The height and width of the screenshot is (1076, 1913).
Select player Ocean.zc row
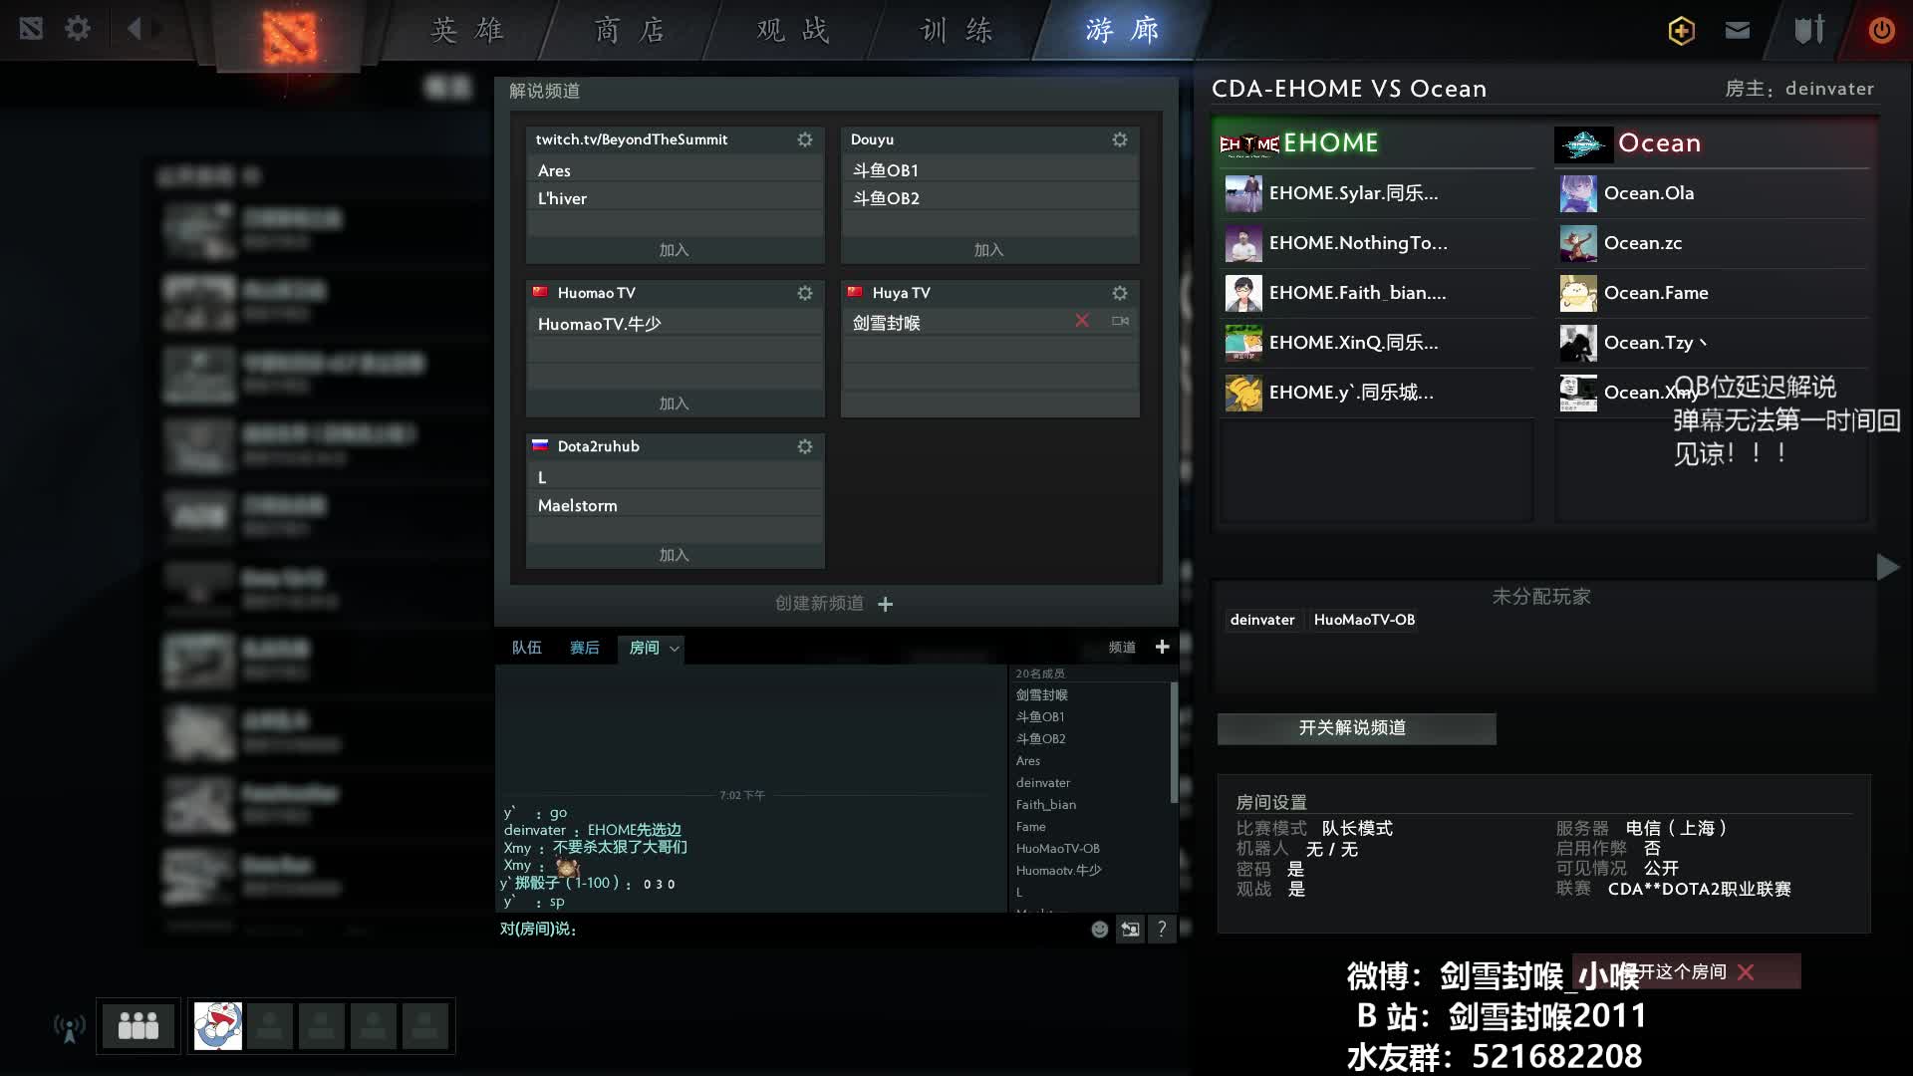tap(1712, 243)
